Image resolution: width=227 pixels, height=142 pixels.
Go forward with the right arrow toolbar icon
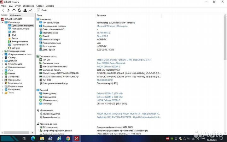click(9, 10)
